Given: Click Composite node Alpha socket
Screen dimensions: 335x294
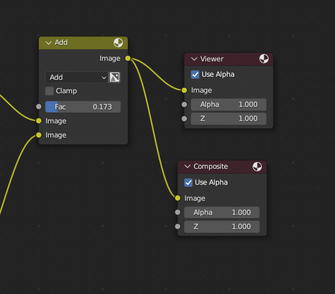Looking at the screenshot, I should tap(178, 212).
